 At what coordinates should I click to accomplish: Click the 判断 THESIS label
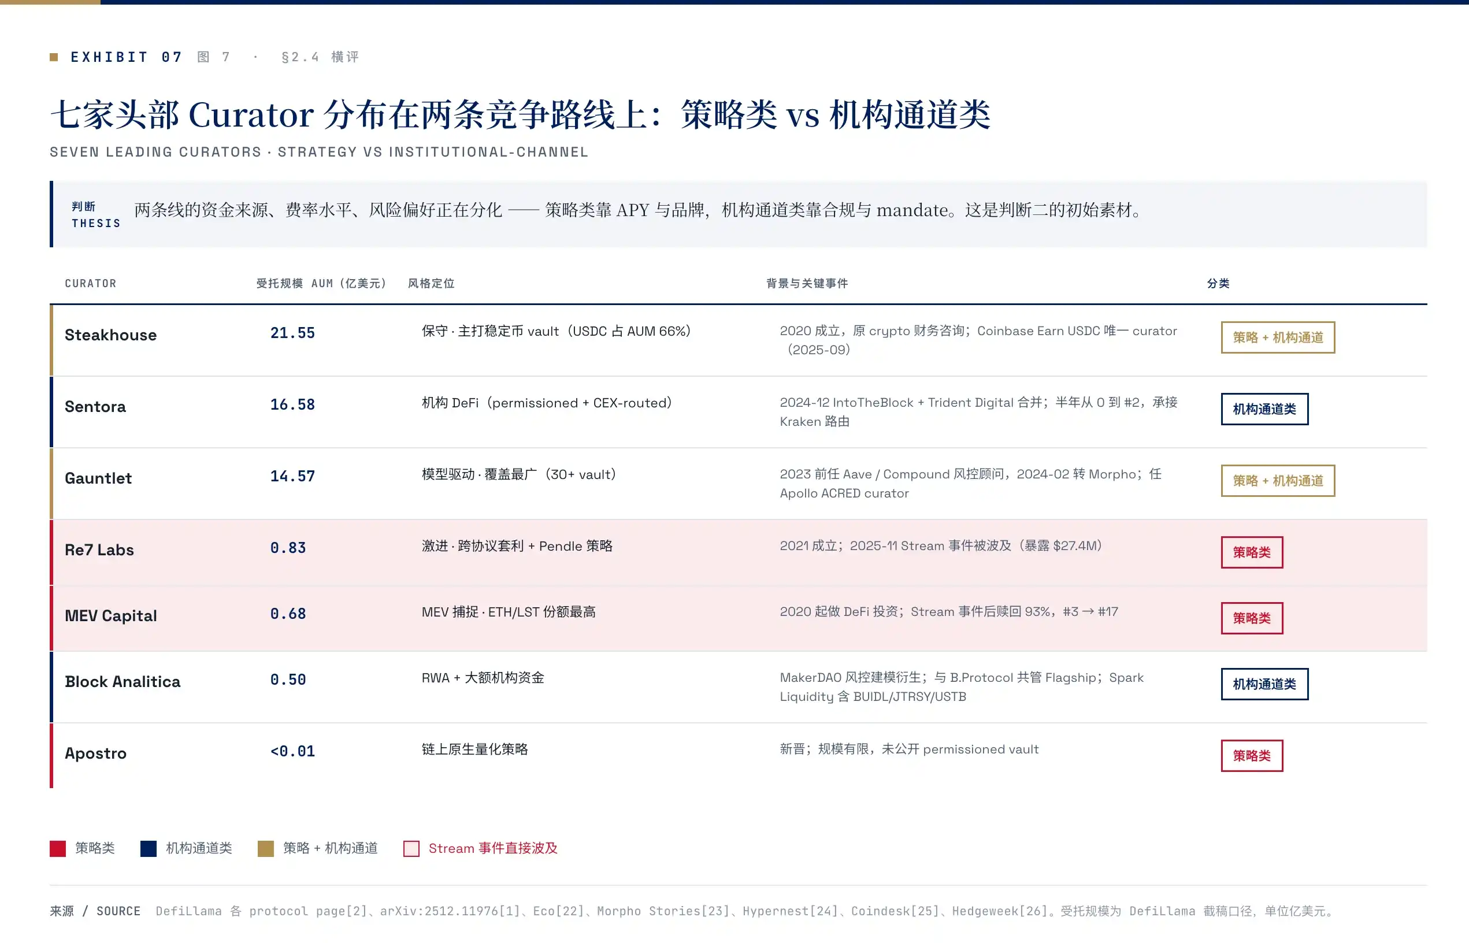pos(96,215)
